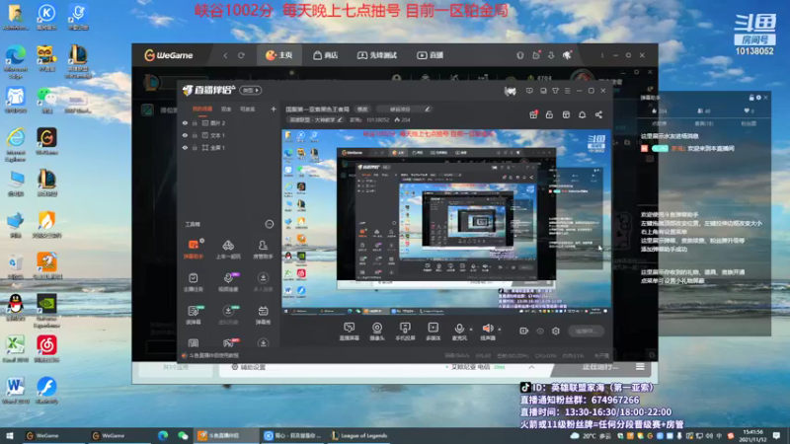Switch to the WeGame 主页 tab
790x444 pixels.
point(279,55)
